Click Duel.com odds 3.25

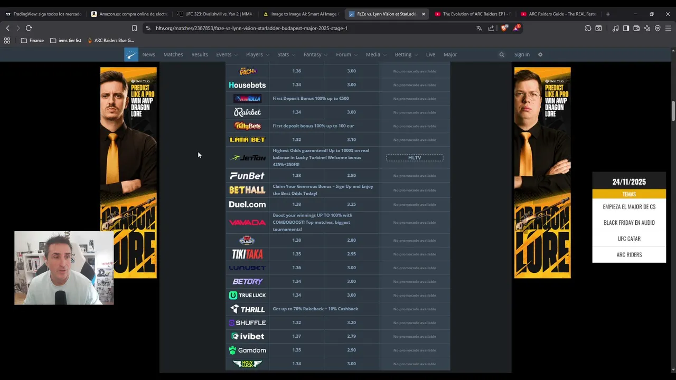point(351,204)
